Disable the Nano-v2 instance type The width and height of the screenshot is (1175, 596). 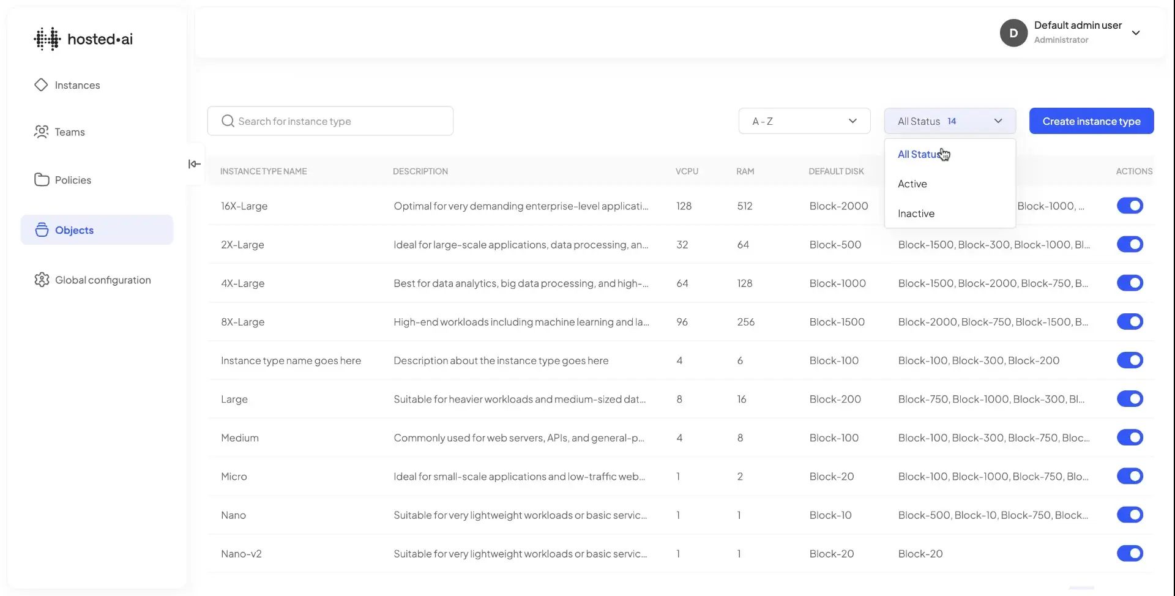coord(1130,553)
